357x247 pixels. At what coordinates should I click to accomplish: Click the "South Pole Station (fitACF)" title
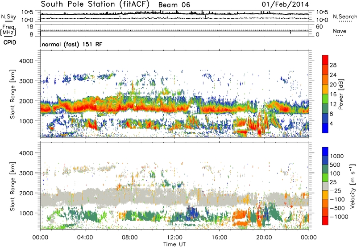click(95, 4)
